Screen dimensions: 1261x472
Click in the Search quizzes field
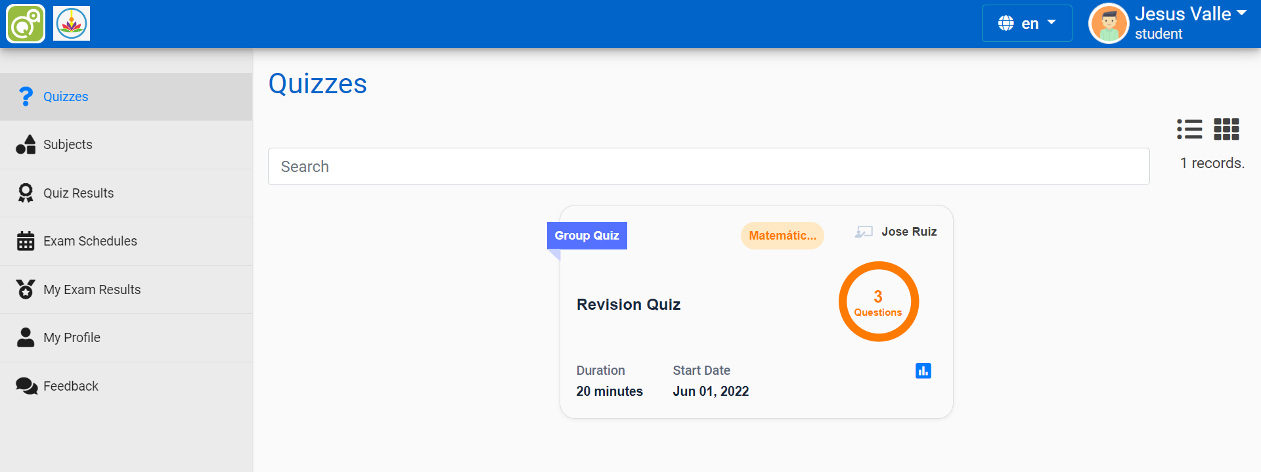(x=708, y=167)
